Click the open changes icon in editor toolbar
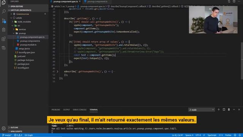This screenshot has height=137, width=243. click(229, 2)
